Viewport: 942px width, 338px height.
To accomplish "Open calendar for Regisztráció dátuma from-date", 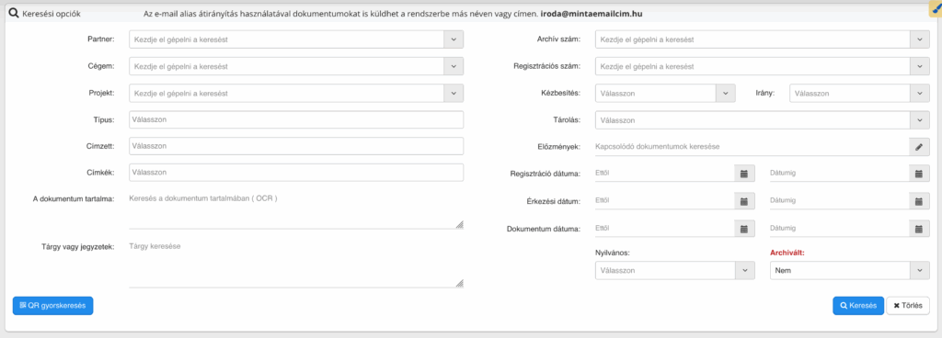I will click(x=743, y=174).
